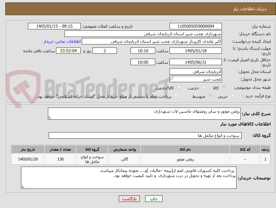Click the شهر محل تحویل field عجب شیر
The width and height of the screenshot is (276, 208).
[x=196, y=79]
